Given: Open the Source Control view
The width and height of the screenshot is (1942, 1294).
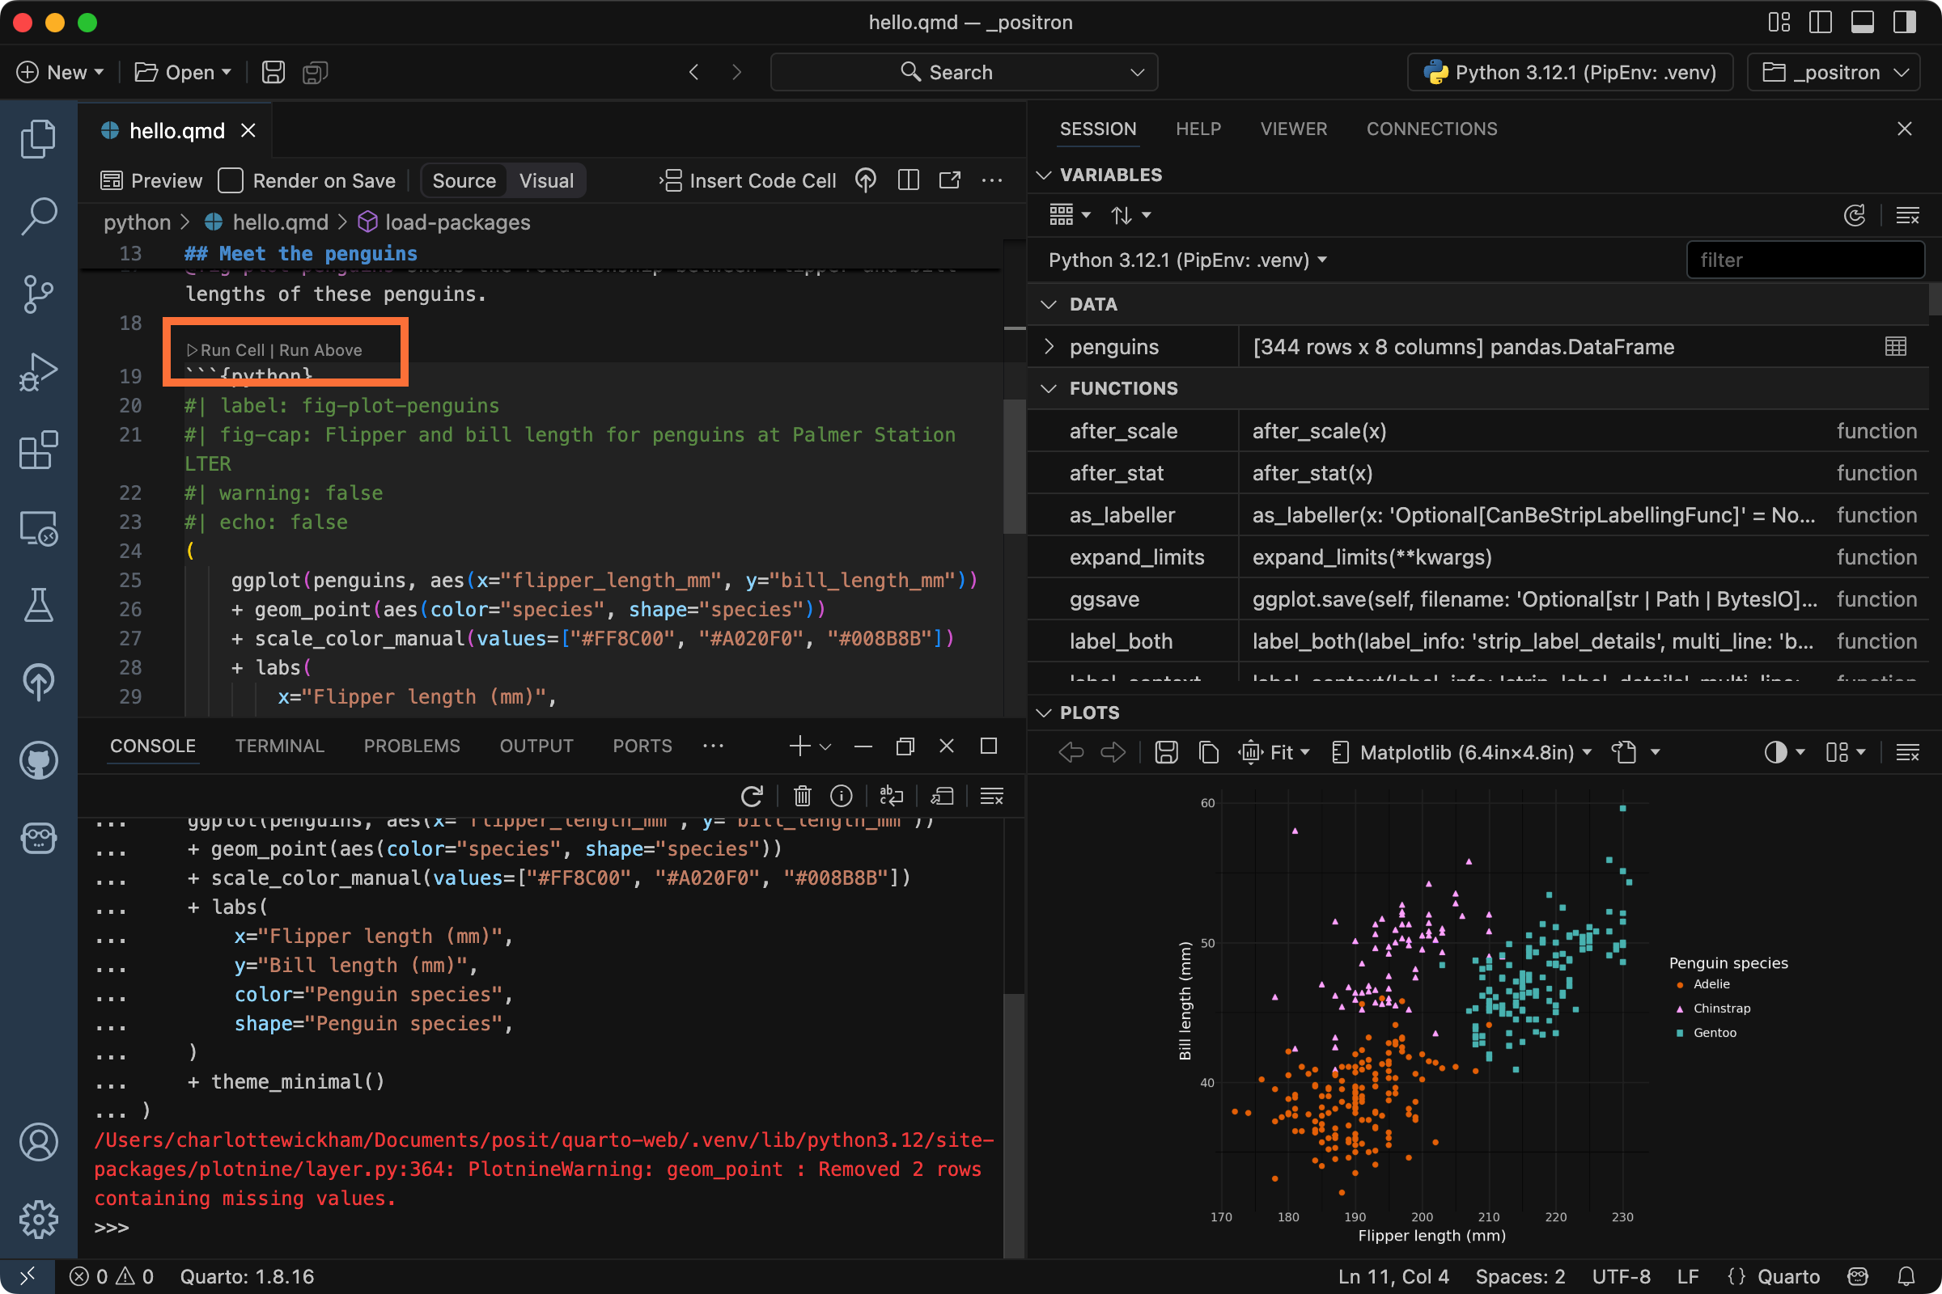Looking at the screenshot, I should click(38, 294).
